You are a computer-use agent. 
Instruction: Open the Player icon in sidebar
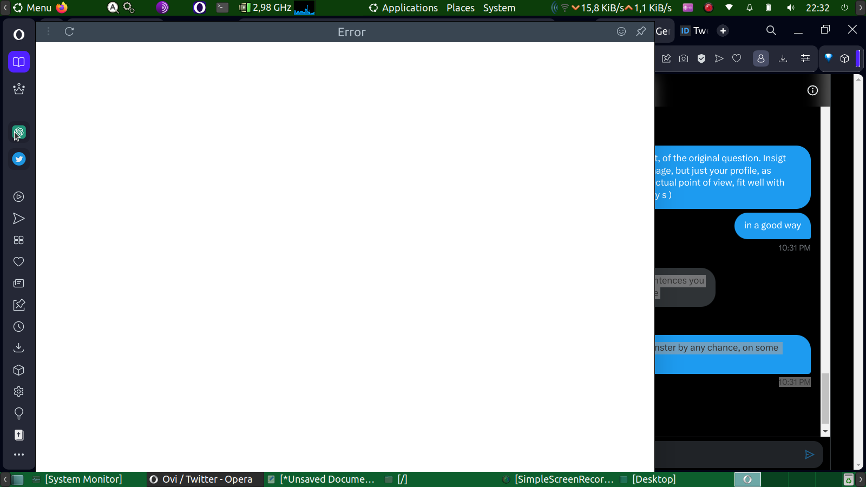click(x=19, y=197)
